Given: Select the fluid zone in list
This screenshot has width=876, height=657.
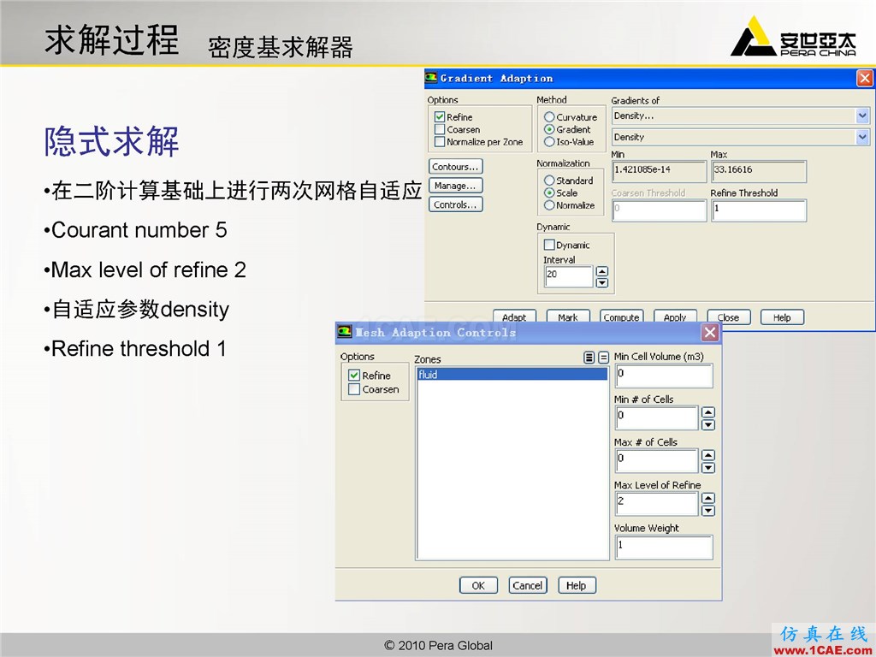Looking at the screenshot, I should tap(512, 375).
